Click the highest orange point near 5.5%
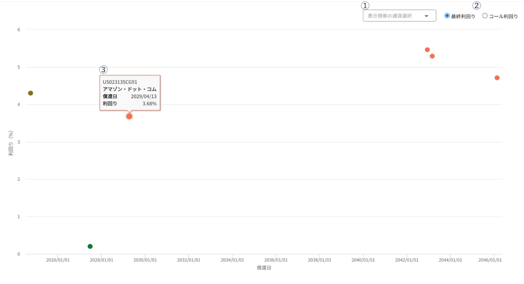Screen dimensions: 524x284 pyautogui.click(x=427, y=50)
